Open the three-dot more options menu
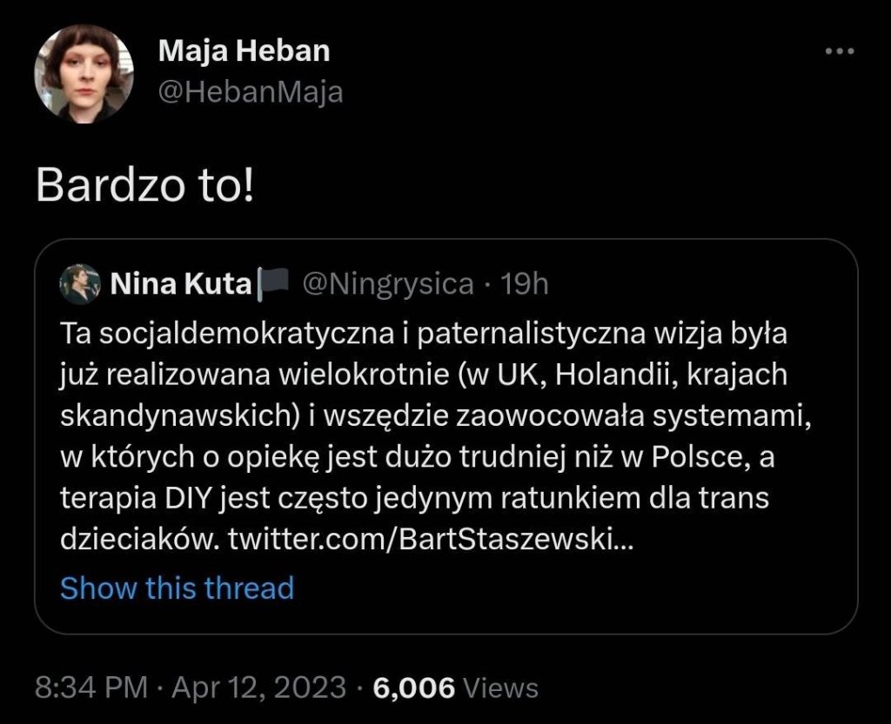The width and height of the screenshot is (891, 724). (x=839, y=52)
